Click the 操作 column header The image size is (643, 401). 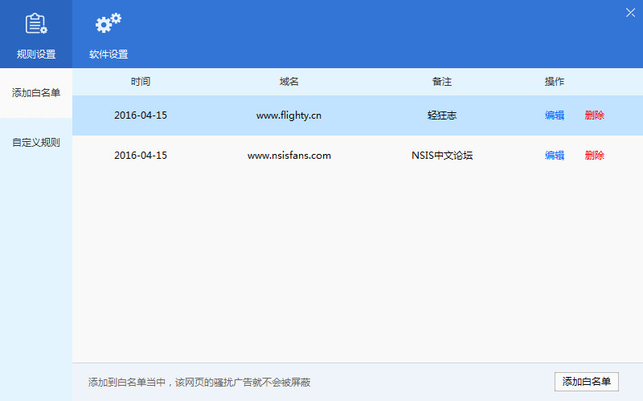tap(555, 82)
